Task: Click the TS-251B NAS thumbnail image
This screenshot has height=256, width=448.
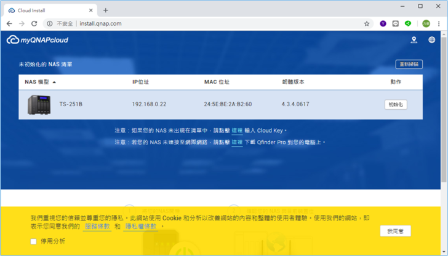Action: pos(39,104)
